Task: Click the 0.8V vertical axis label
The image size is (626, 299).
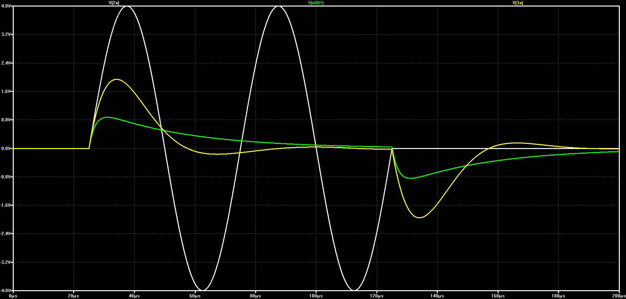Action: tap(6, 120)
